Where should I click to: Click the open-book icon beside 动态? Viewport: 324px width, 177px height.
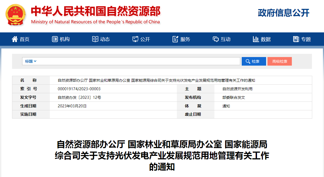point(95,39)
